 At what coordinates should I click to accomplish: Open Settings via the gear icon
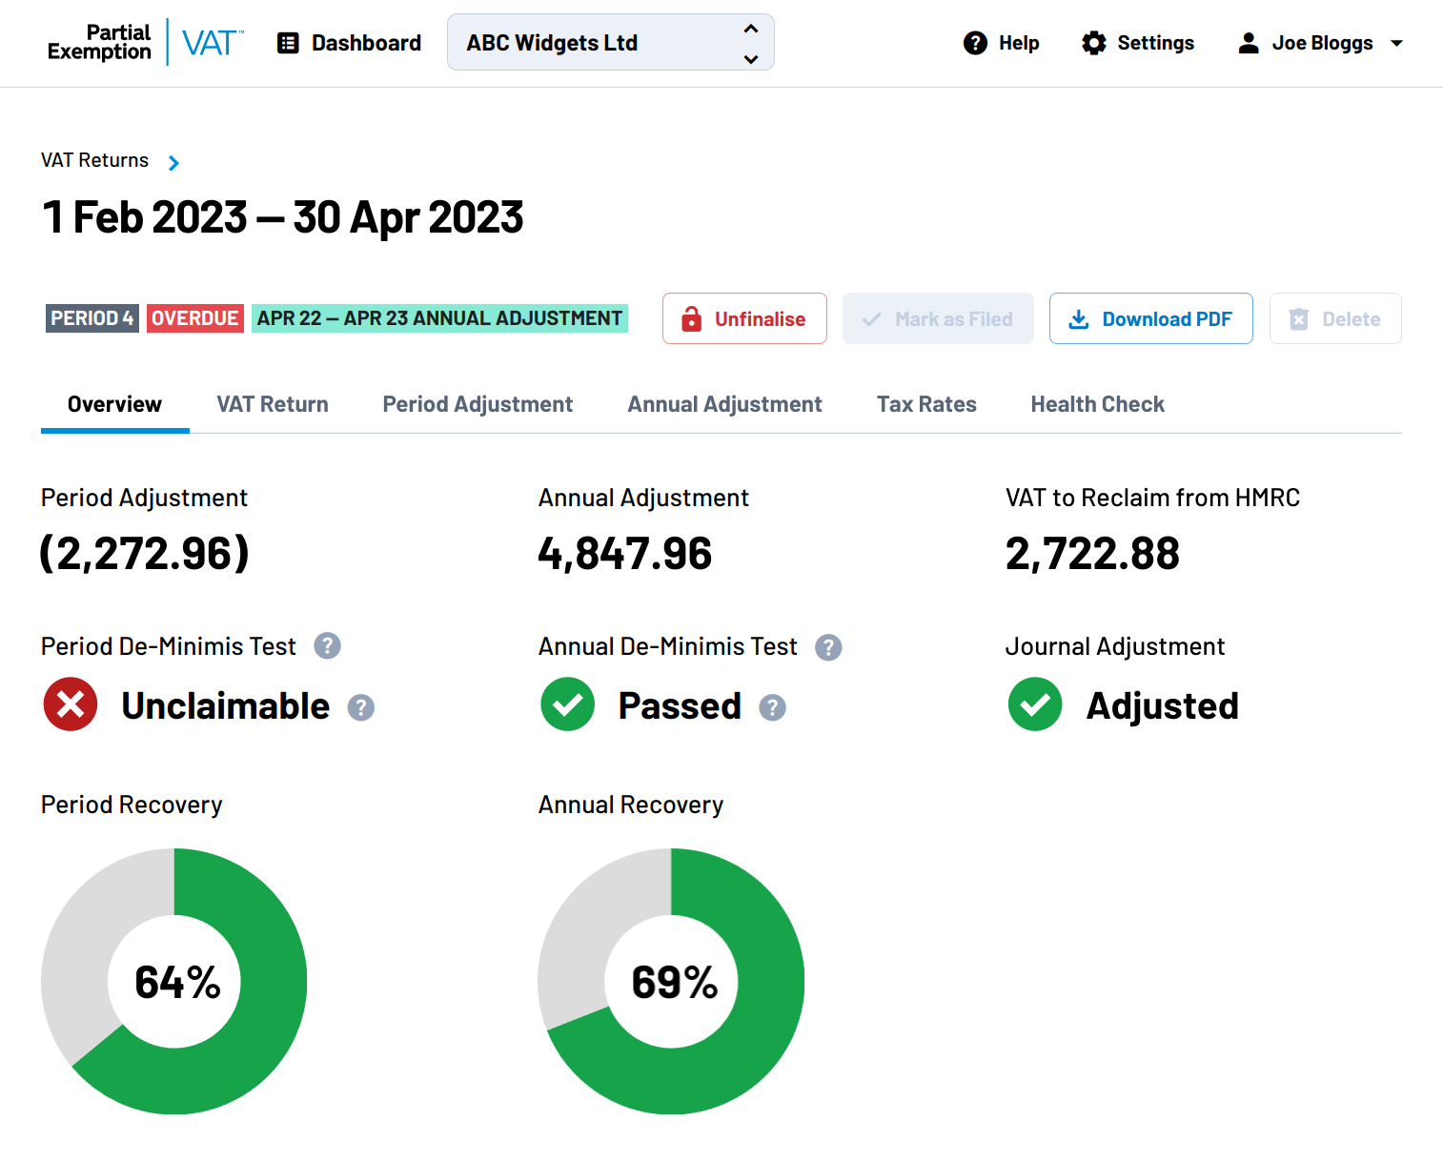[x=1094, y=43]
